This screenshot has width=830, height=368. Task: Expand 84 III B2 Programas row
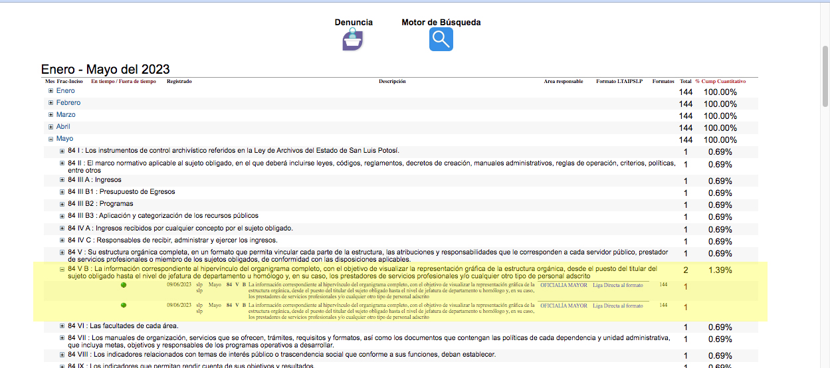pyautogui.click(x=63, y=204)
